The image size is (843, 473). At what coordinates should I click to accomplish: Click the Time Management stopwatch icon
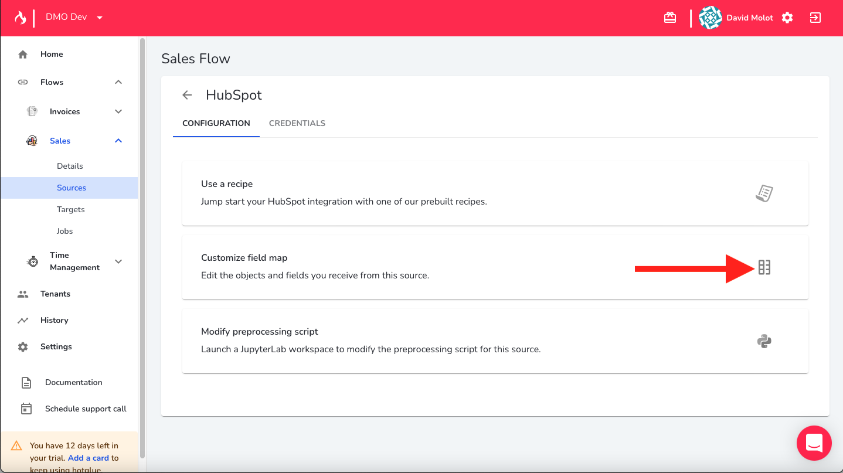coord(33,261)
